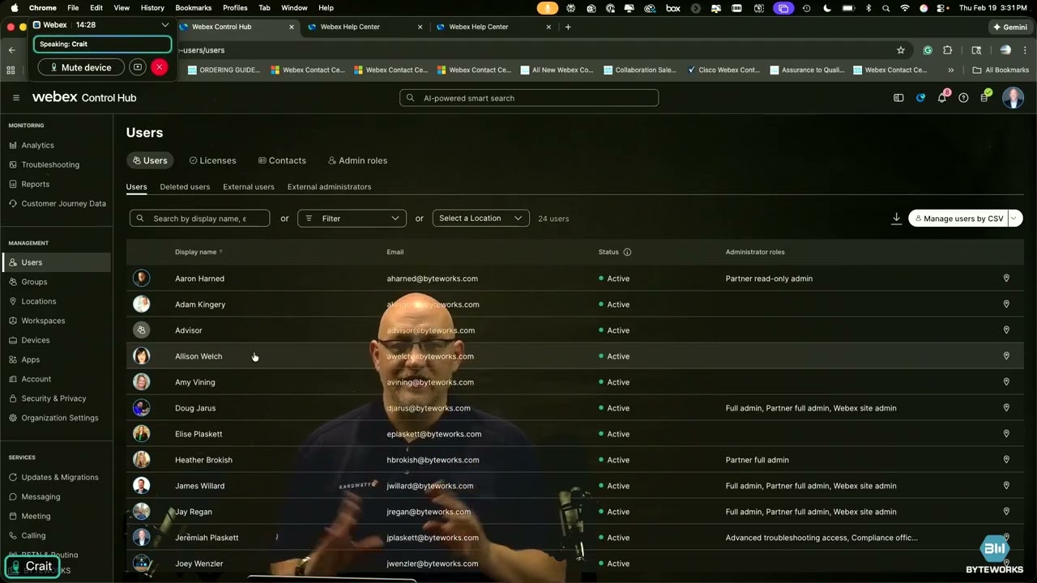Open the Profiles menu in macOS menu bar
Viewport: 1037px width, 583px height.
(235, 7)
